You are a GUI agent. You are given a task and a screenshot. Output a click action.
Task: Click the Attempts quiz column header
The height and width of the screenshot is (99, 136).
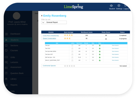[86, 43]
